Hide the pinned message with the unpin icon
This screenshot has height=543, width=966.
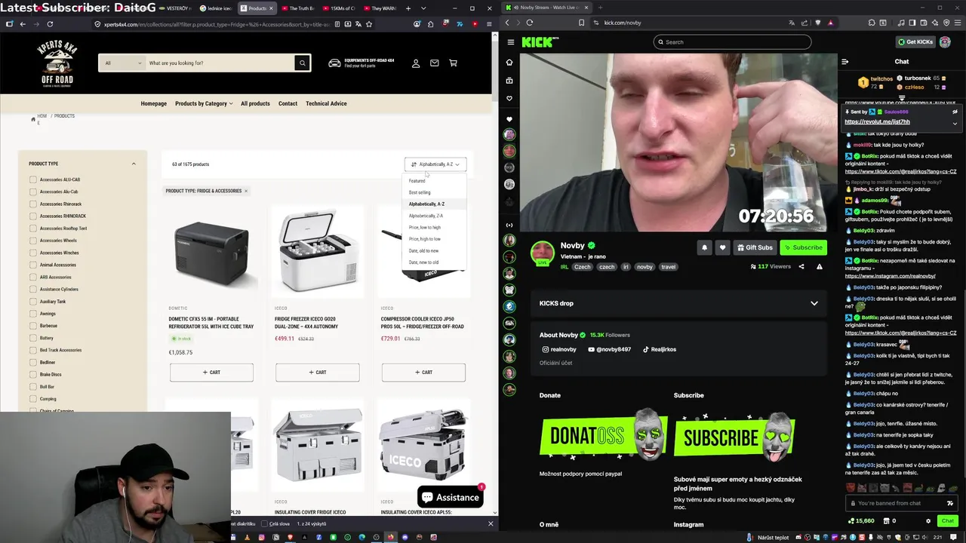click(955, 112)
